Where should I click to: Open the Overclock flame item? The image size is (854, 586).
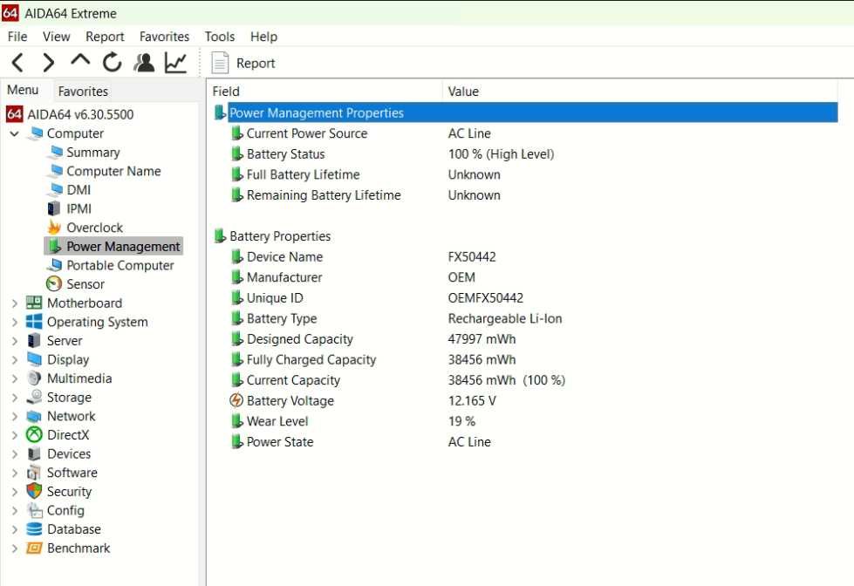(94, 228)
